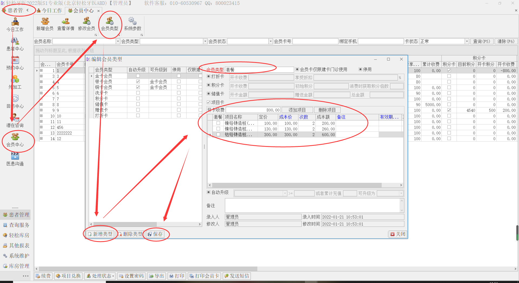This screenshot has height=283, width=519.
Task: Click 备注 text area in dialog
Action: 312,205
